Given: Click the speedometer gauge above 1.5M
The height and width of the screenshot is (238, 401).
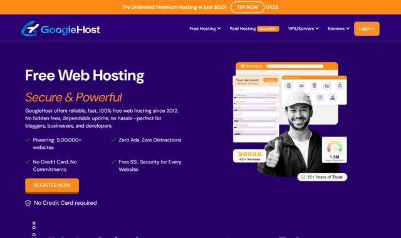Looking at the screenshot, I should (334, 147).
